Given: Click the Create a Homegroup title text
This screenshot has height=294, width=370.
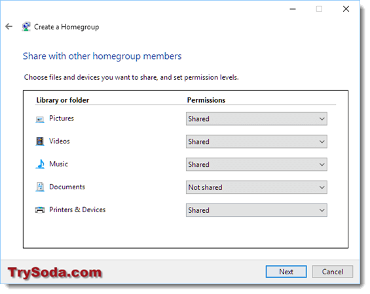Looking at the screenshot, I should 67,27.
